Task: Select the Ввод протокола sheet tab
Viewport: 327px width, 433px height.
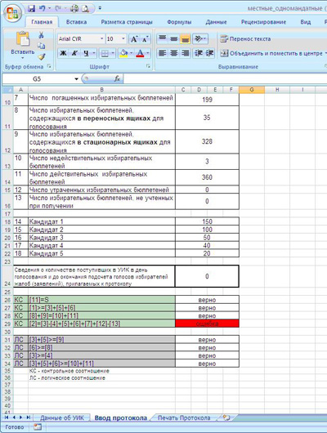Action: (120, 417)
